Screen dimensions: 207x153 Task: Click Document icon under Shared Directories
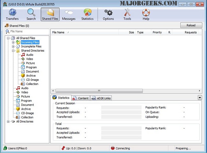[23, 72]
